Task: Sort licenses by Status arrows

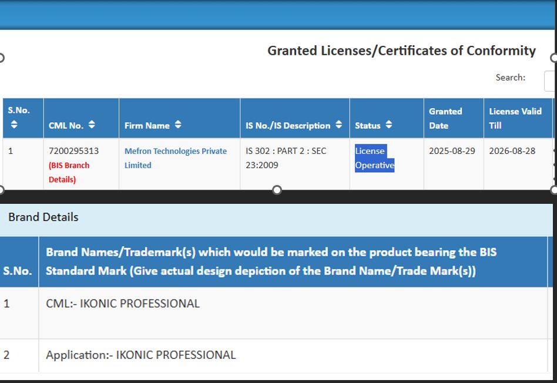Action: click(x=389, y=125)
